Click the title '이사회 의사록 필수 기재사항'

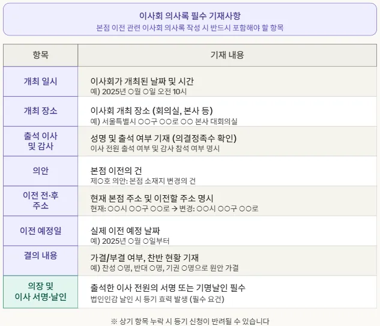pos(190,16)
